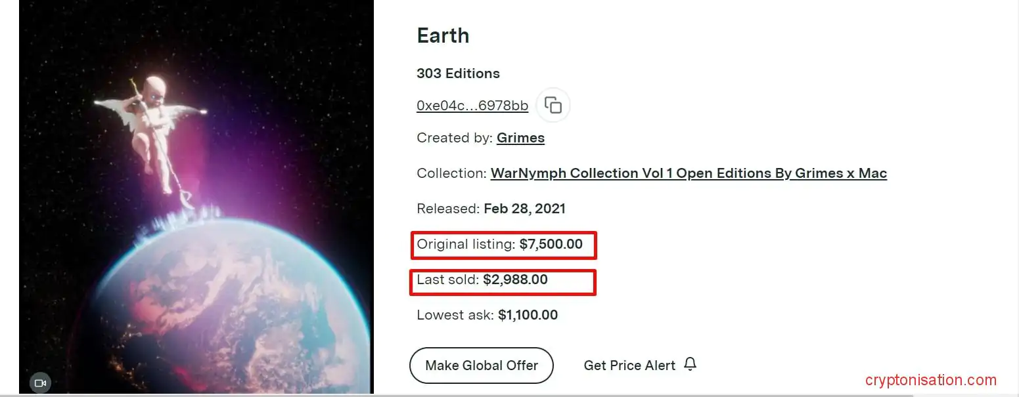Viewport: 1019px width, 397px height.
Task: Click the Earth title heading
Action: point(443,35)
